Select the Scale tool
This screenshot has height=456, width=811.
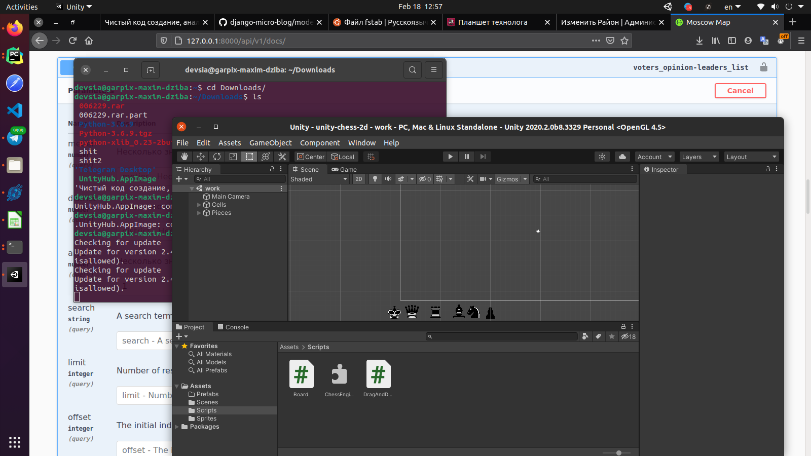[x=233, y=157]
